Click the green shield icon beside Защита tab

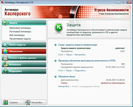pyautogui.click(x=5, y=23)
